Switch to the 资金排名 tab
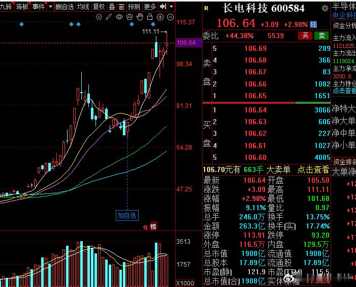Viewport: 356px width, 287px height. tap(344, 162)
